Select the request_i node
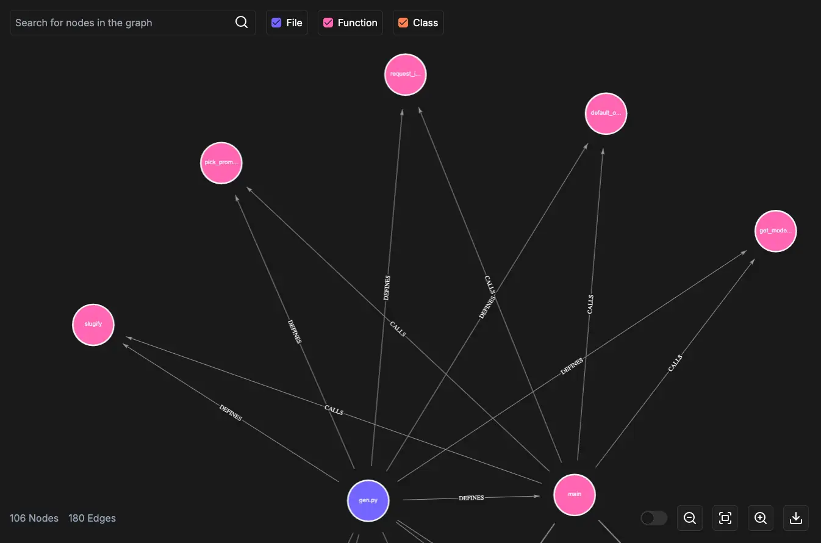This screenshot has height=543, width=821. pos(405,74)
